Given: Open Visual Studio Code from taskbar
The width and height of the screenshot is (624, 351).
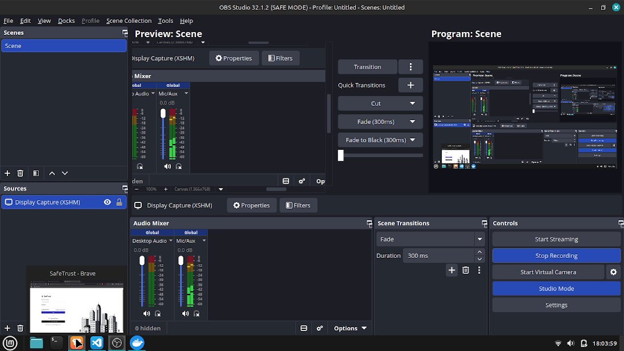Looking at the screenshot, I should [x=97, y=342].
